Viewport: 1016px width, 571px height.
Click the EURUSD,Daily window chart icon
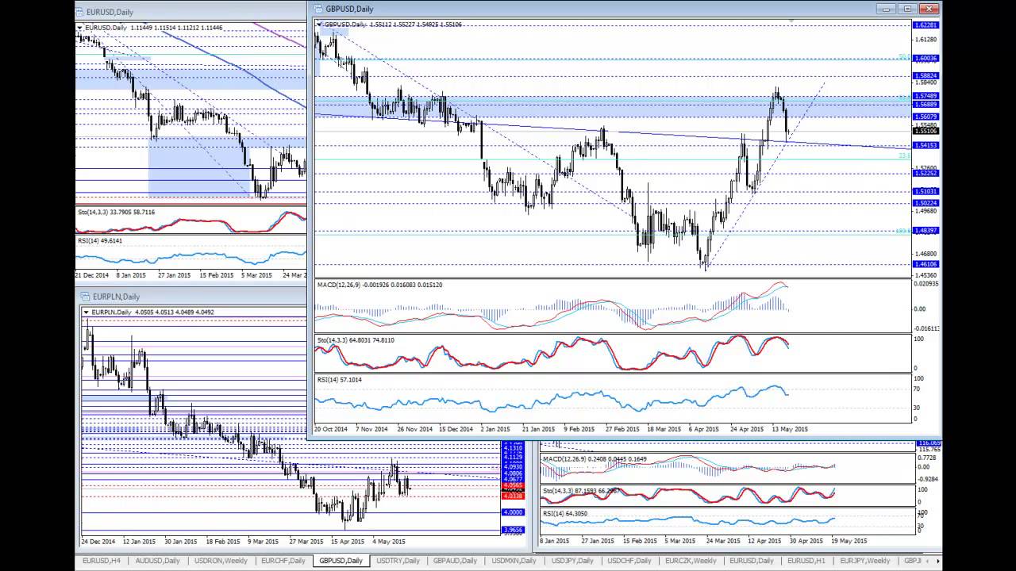pos(81,12)
